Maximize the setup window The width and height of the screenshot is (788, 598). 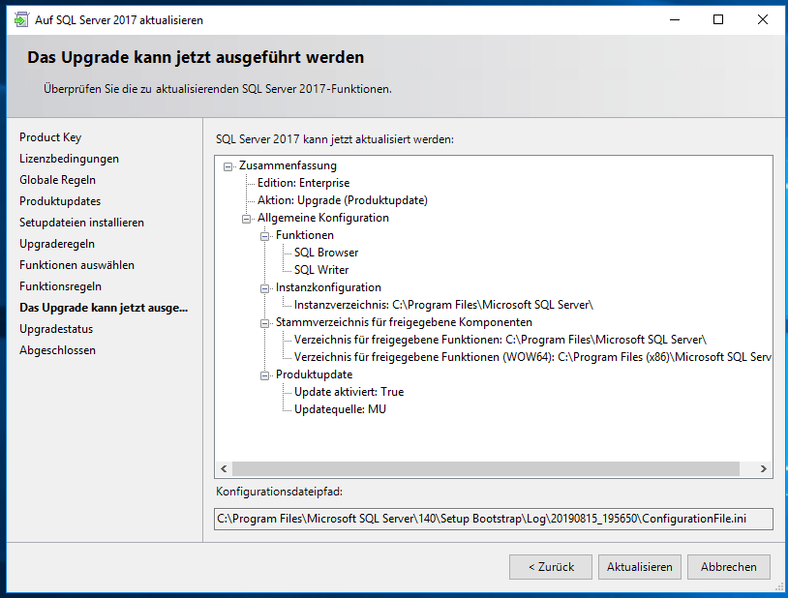(718, 19)
